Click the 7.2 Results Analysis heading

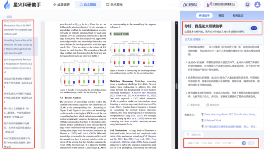[70, 98]
